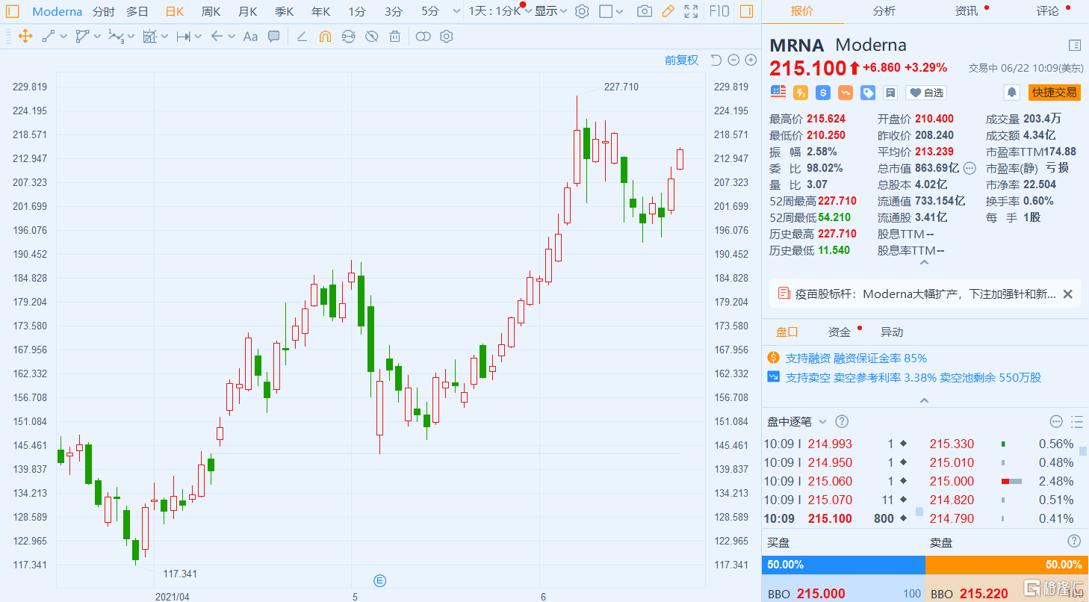This screenshot has width=1089, height=602.
Task: Dismiss the Moderna news banner
Action: 1067,294
